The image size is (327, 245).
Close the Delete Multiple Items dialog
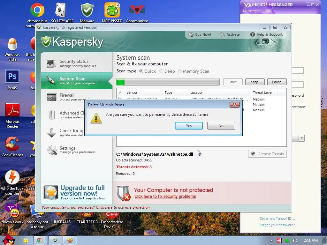coord(234,105)
